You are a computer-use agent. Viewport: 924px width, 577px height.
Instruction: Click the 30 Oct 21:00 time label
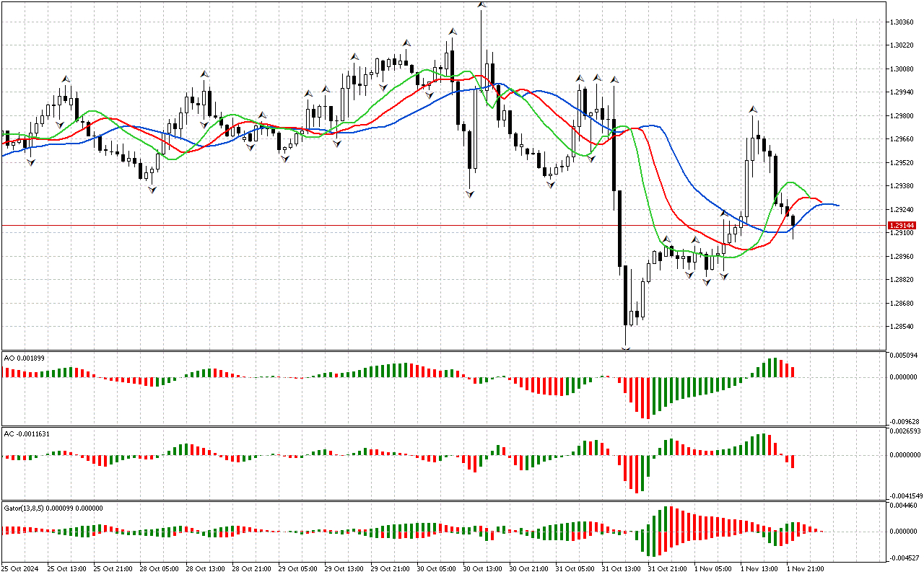pos(528,568)
